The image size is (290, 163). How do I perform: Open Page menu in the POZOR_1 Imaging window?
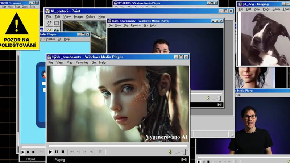click(x=17, y=7)
